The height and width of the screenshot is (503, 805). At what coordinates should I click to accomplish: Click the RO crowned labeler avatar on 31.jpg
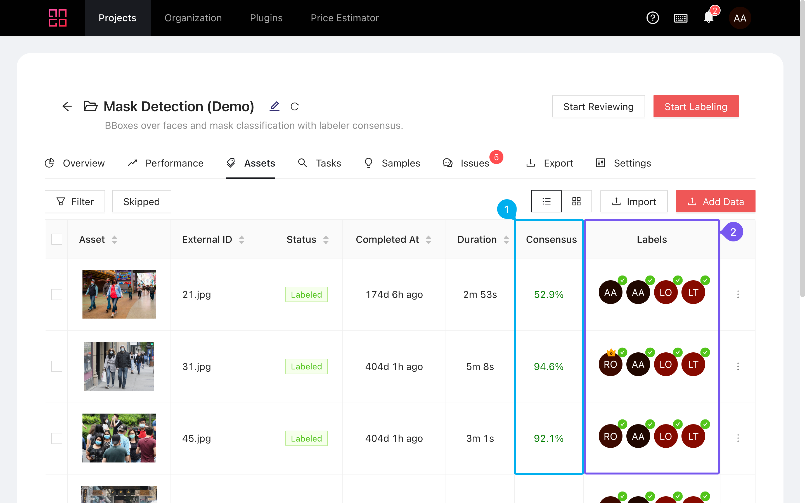tap(610, 364)
